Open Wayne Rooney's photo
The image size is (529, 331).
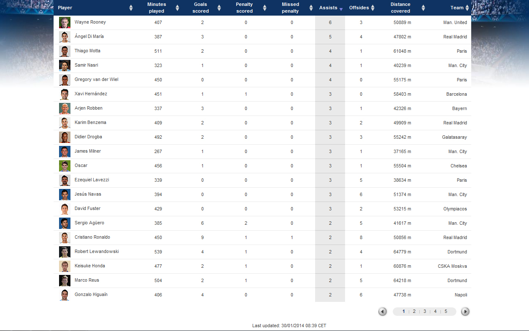65,22
